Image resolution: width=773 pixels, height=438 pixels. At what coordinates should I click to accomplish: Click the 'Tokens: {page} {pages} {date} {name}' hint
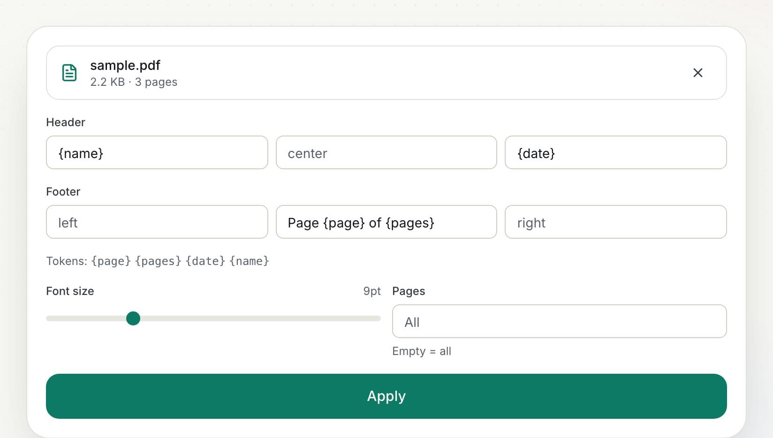[158, 261]
